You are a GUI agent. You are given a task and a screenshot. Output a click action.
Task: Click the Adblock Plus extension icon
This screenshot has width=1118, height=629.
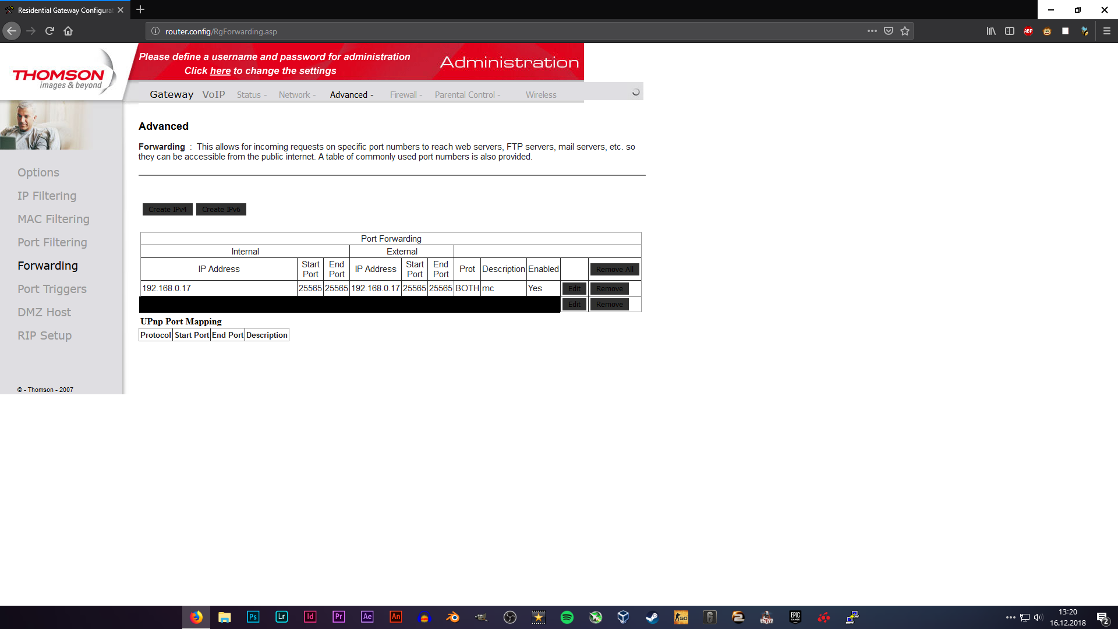1028,31
